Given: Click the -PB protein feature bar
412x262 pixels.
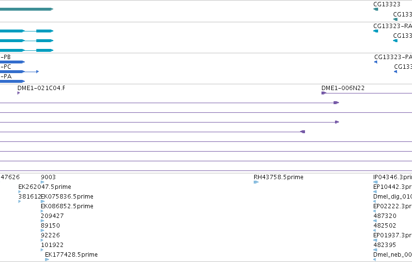Looking at the screenshot, I should click(13, 62).
